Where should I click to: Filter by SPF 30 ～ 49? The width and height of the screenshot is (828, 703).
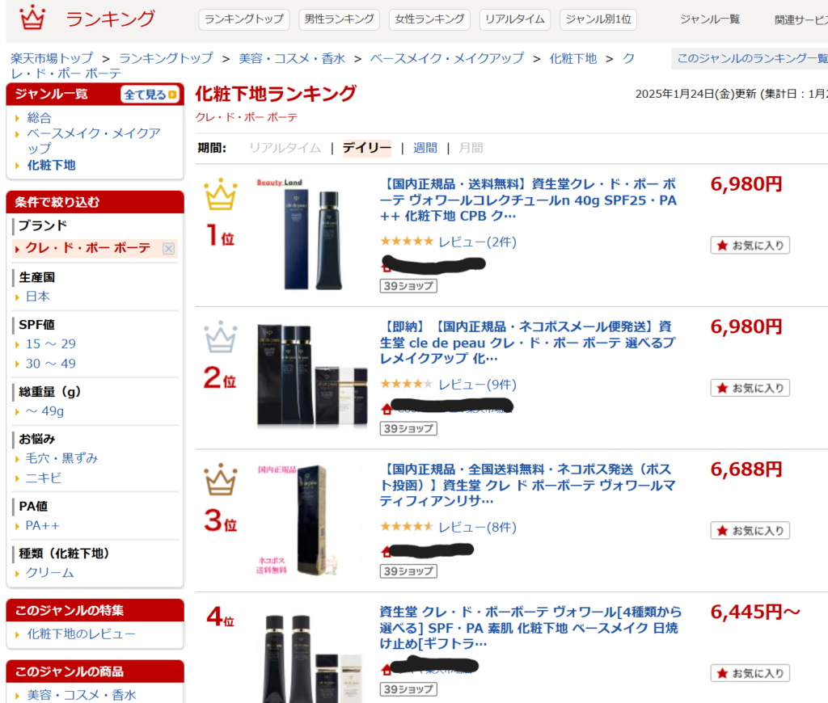coord(51,364)
